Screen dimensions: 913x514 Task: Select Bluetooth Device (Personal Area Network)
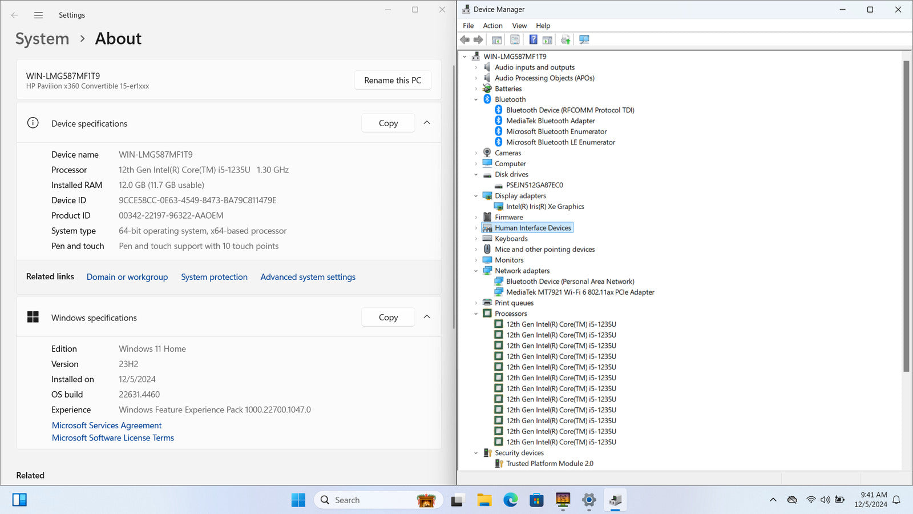(x=570, y=282)
